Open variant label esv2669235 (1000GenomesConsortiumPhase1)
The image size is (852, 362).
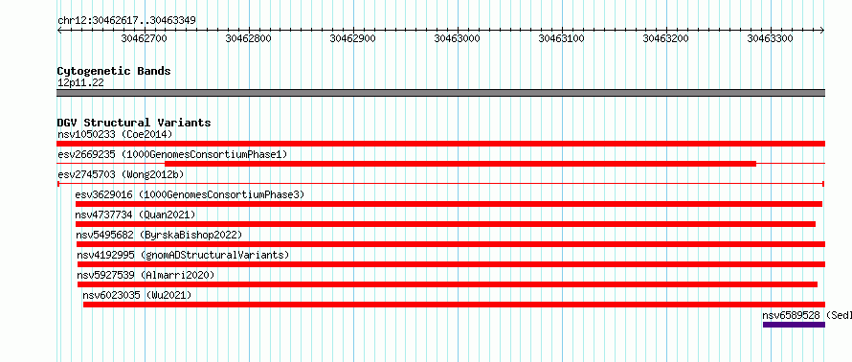172,154
